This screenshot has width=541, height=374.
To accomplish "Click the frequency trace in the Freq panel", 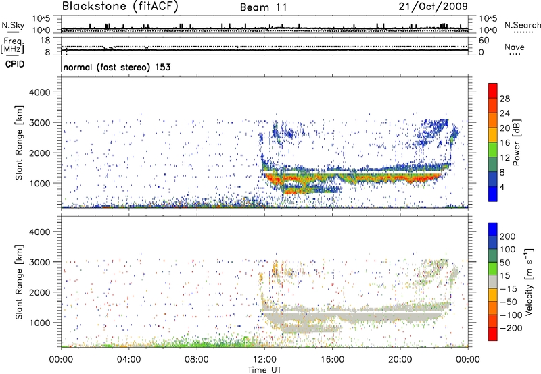I will pyautogui.click(x=264, y=50).
